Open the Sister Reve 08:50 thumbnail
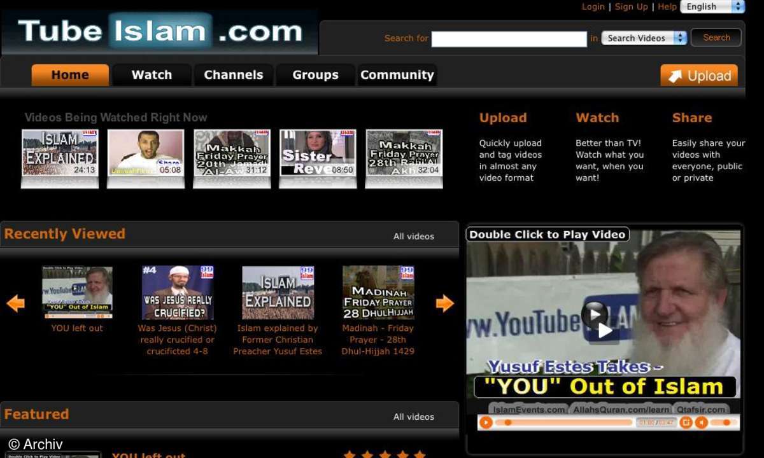The height and width of the screenshot is (458, 764). pos(318,153)
